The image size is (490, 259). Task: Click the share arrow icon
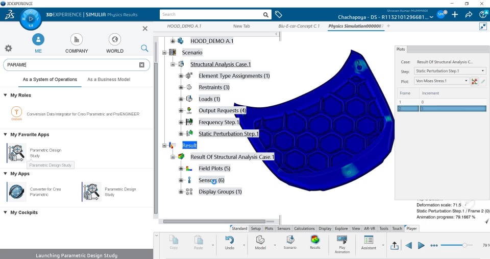(x=469, y=14)
